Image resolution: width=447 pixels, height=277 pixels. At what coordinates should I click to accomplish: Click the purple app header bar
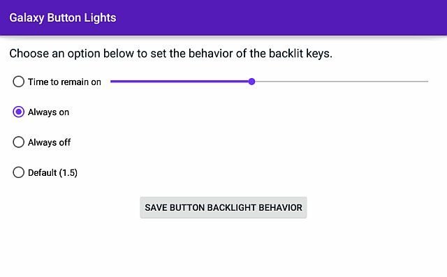point(223,17)
